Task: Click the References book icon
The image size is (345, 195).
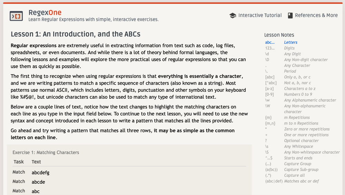Action: point(290,15)
